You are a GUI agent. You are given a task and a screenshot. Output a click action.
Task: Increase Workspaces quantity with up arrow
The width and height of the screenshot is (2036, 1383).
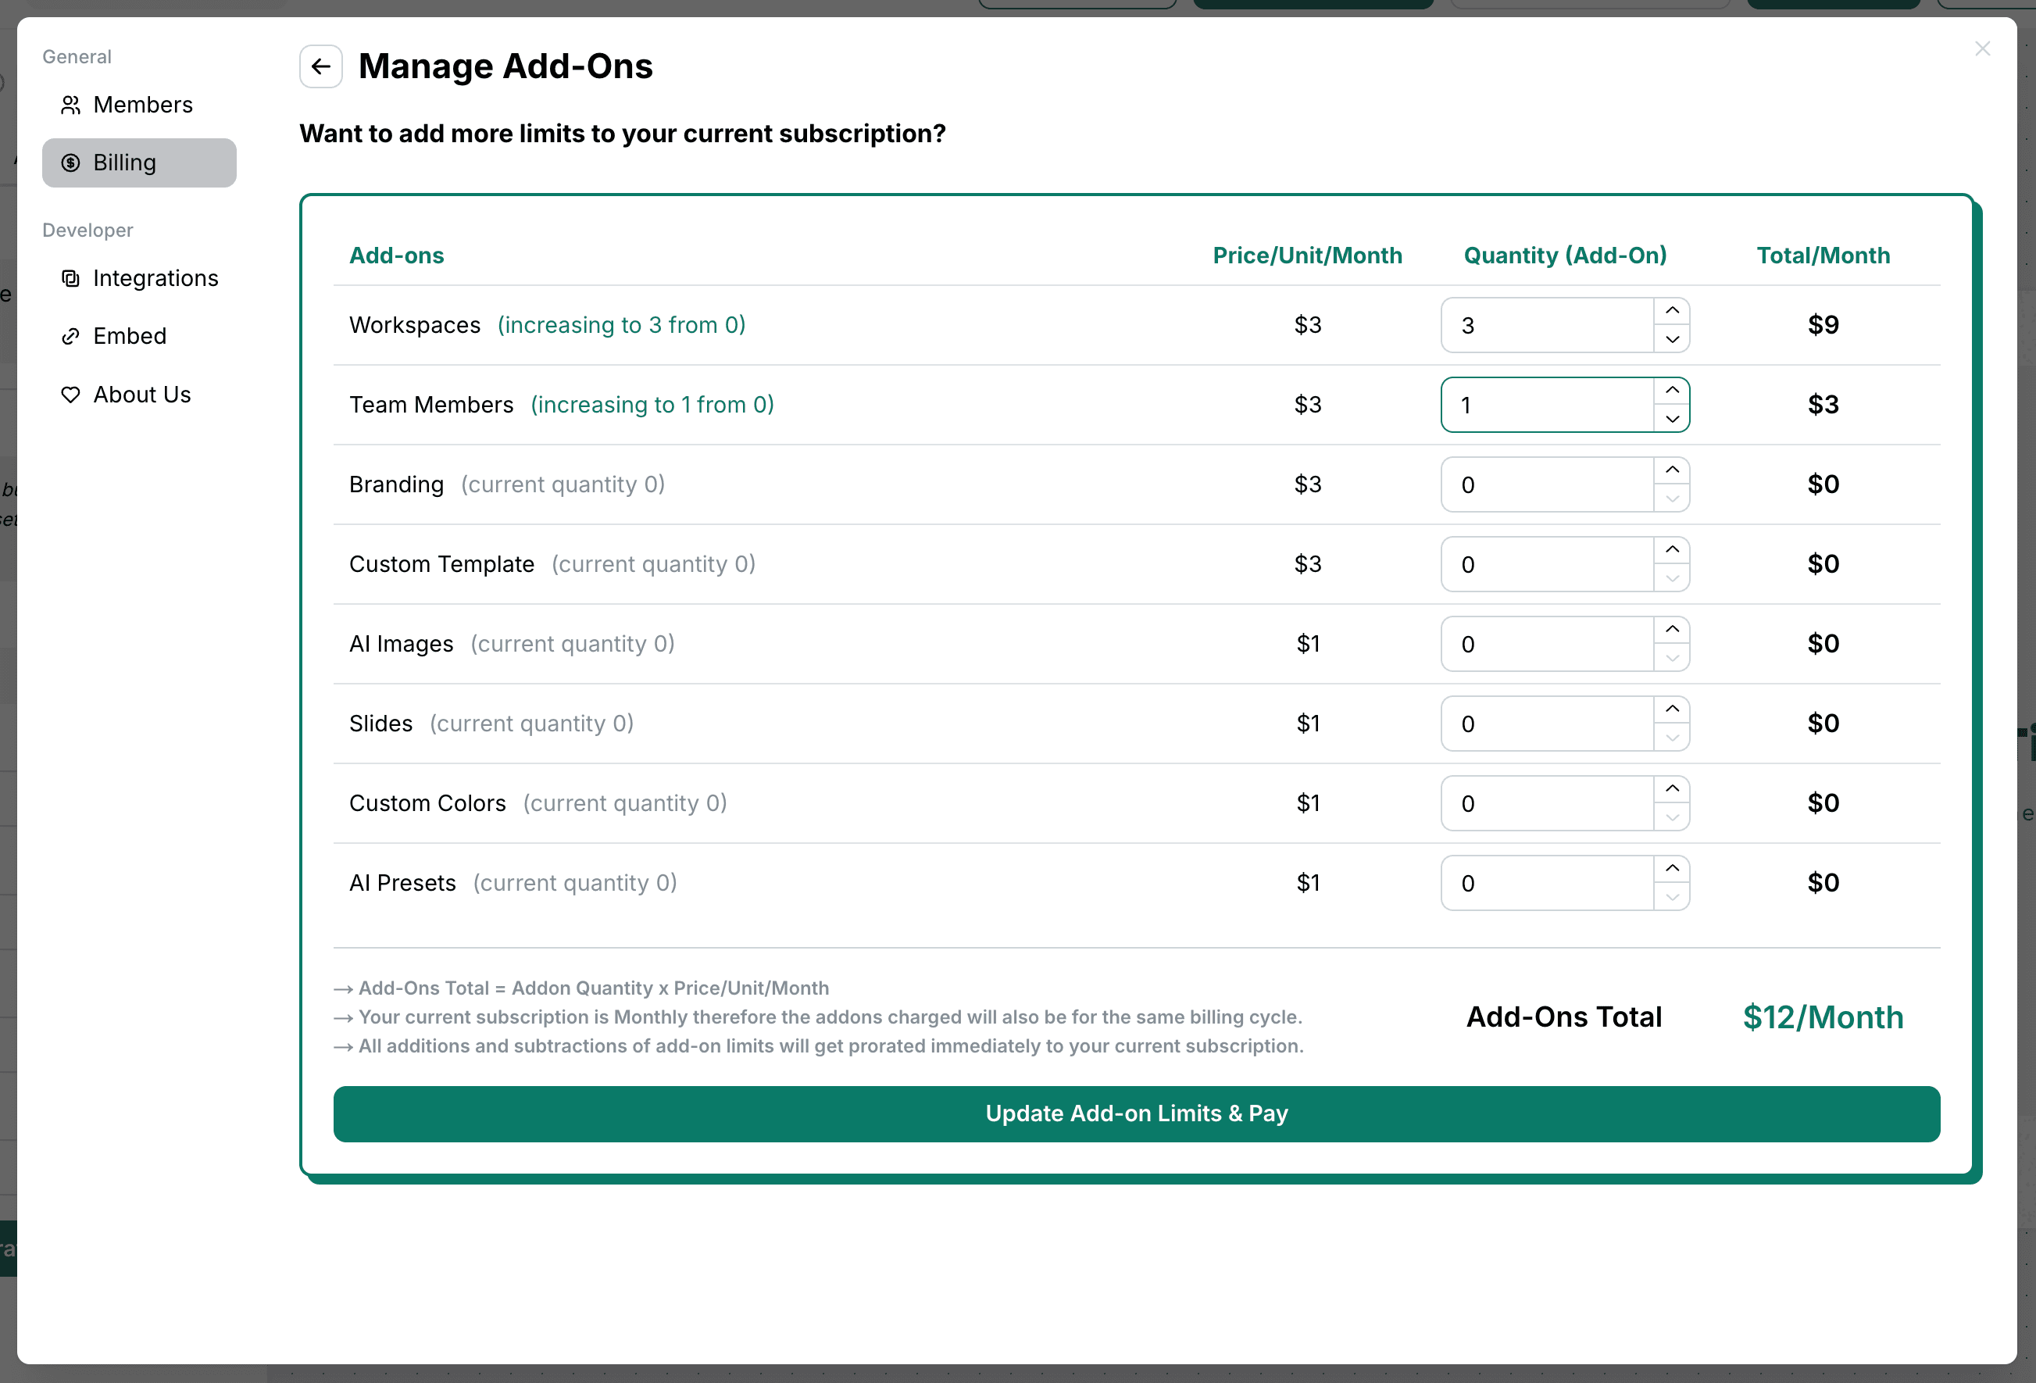pyautogui.click(x=1673, y=310)
